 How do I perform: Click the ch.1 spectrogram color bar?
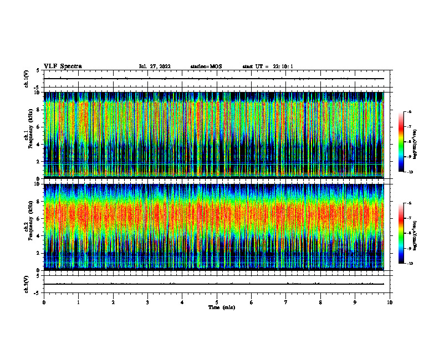401,142
